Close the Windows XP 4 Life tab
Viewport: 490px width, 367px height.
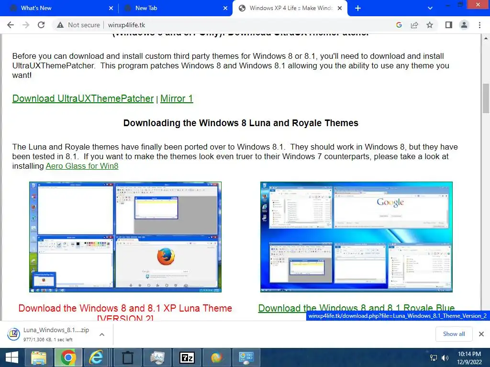coord(340,8)
